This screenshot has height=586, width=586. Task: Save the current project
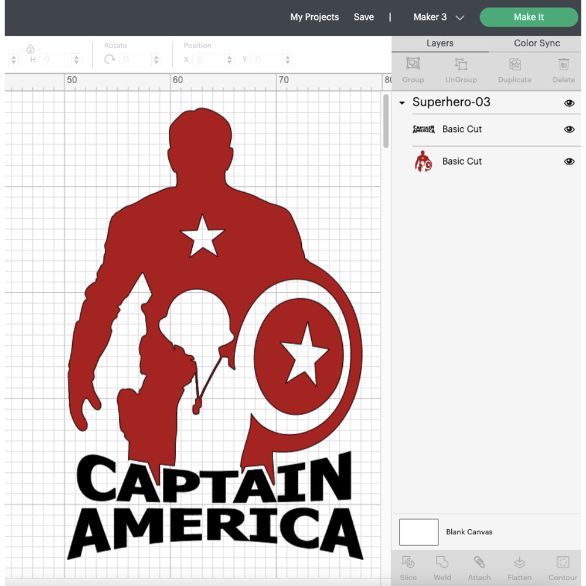pyautogui.click(x=363, y=17)
